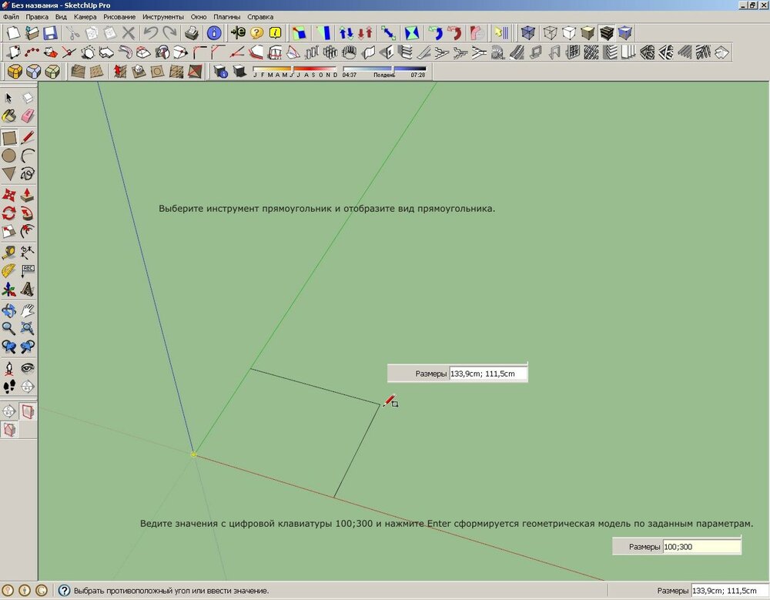Screen dimensions: 770x600
Task: Click the status bar help question button
Action: [64, 591]
